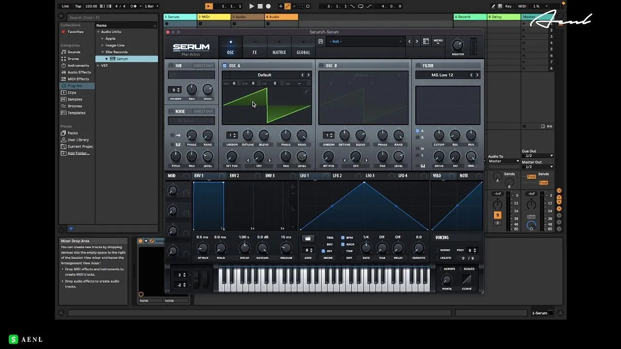Enable the LEGATO checkbox
Viewport: 621px width, 349px height.
point(437,258)
